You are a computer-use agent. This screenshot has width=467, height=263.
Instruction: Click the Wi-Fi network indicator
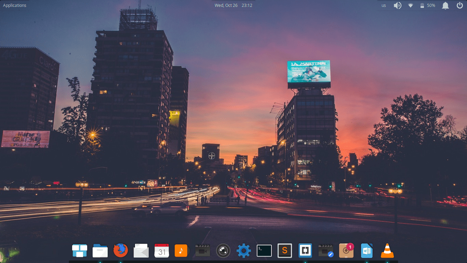click(x=410, y=5)
